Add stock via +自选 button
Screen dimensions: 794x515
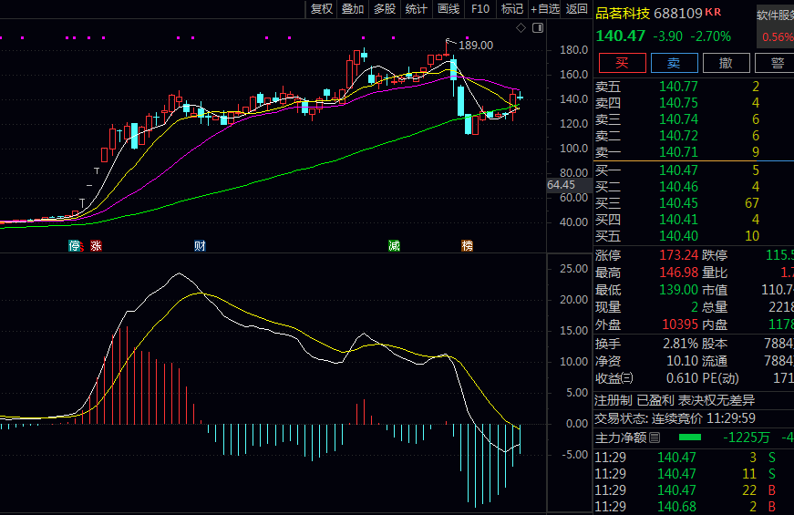click(x=545, y=9)
